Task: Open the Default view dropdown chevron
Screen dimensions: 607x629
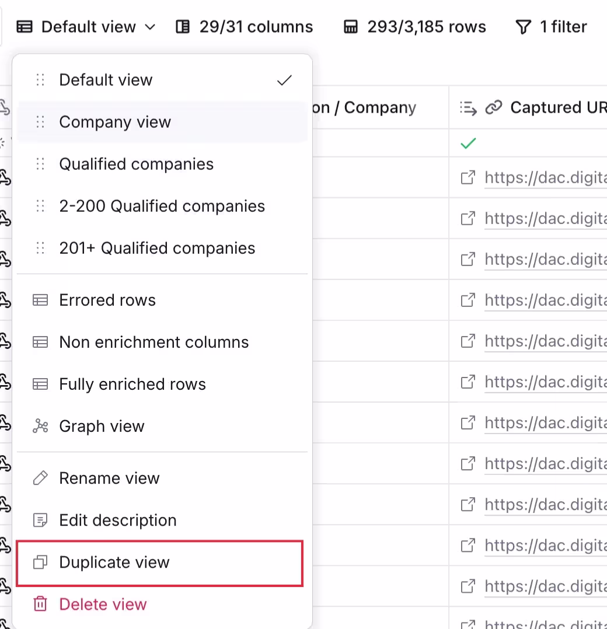Action: (x=150, y=27)
